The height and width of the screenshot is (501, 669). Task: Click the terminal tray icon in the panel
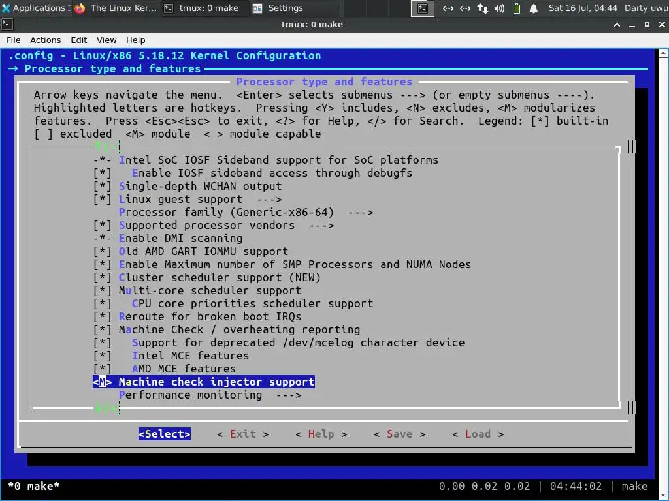(x=423, y=8)
